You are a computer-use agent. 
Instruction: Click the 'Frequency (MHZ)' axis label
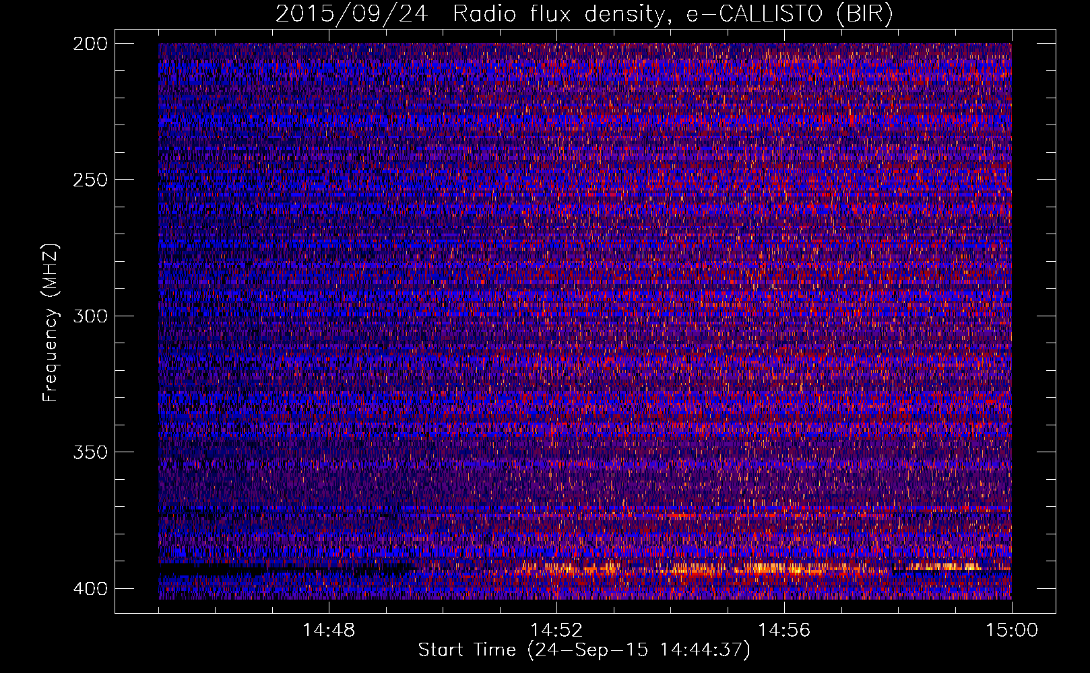[50, 322]
